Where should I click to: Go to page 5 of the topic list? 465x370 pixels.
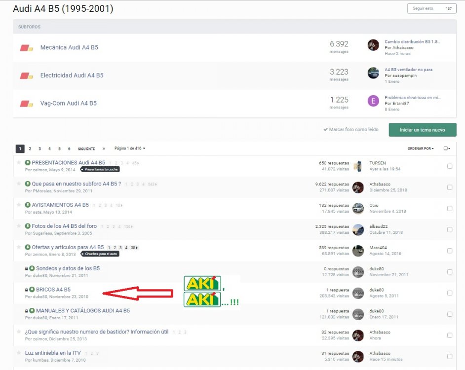[x=59, y=148]
